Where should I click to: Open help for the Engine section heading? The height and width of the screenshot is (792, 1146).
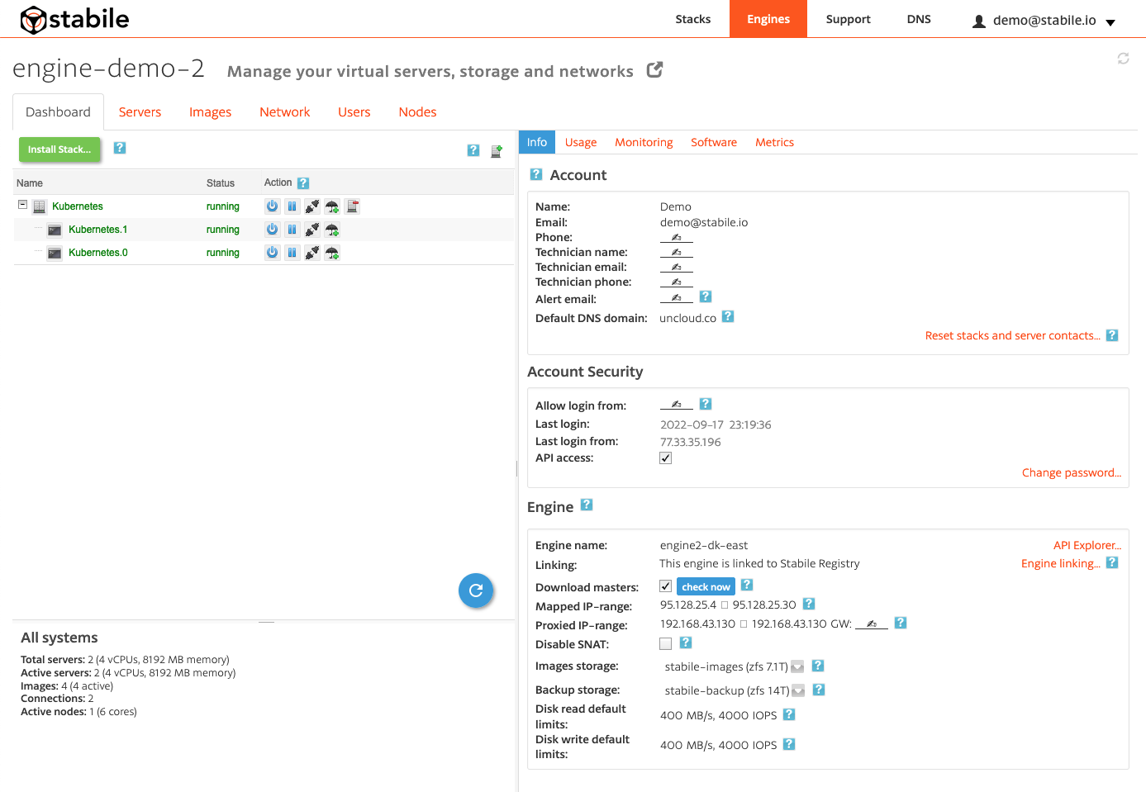587,505
